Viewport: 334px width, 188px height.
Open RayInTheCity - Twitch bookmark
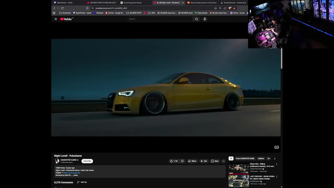point(82,13)
